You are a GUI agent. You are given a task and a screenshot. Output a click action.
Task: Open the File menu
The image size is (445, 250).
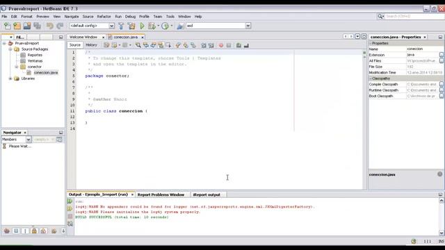point(4,17)
